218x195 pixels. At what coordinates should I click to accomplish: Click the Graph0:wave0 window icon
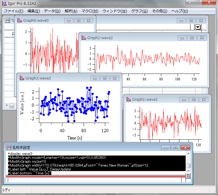pos(19,20)
